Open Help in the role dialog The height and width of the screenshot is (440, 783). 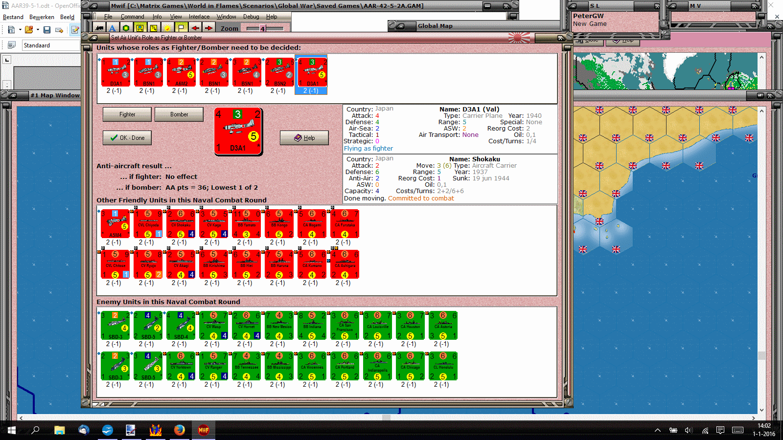[304, 138]
